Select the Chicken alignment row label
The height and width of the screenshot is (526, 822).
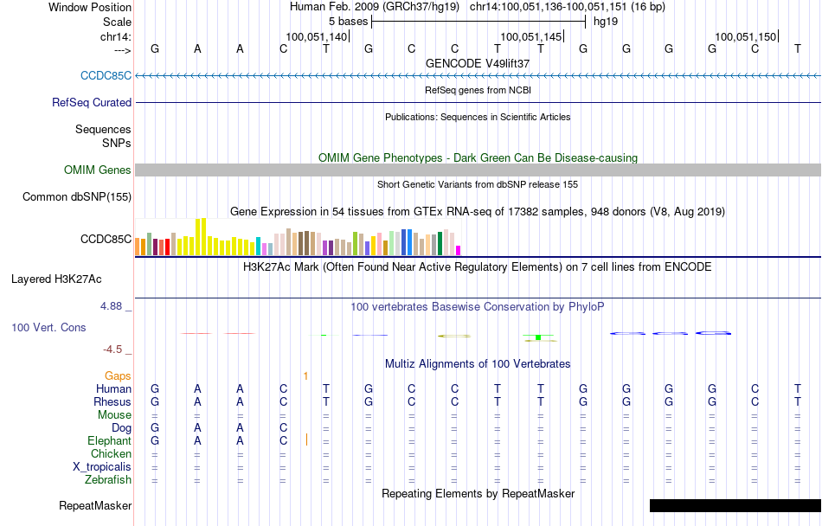tap(111, 453)
